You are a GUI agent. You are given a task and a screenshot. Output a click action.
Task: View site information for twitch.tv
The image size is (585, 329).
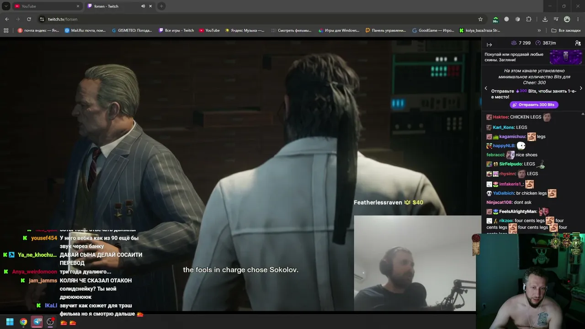click(42, 19)
